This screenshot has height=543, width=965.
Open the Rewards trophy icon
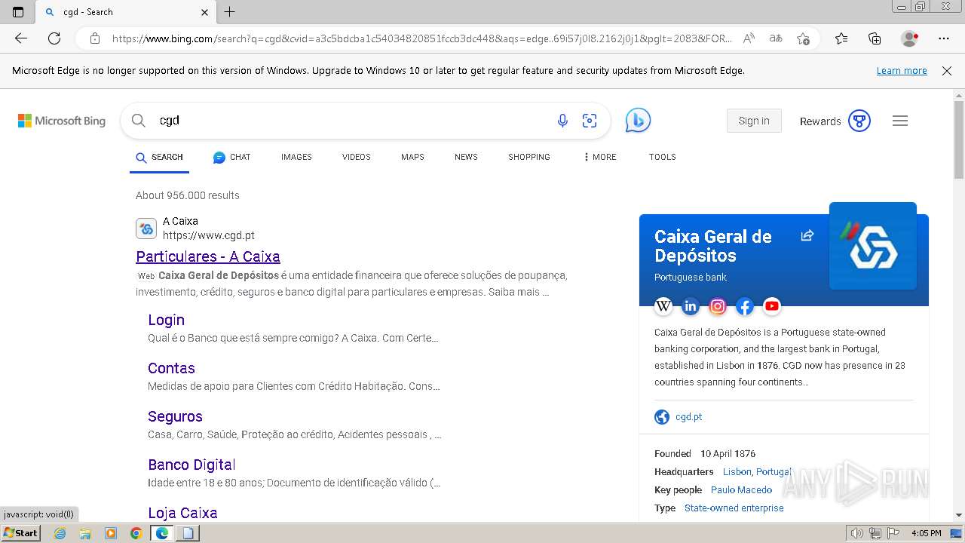coord(859,121)
